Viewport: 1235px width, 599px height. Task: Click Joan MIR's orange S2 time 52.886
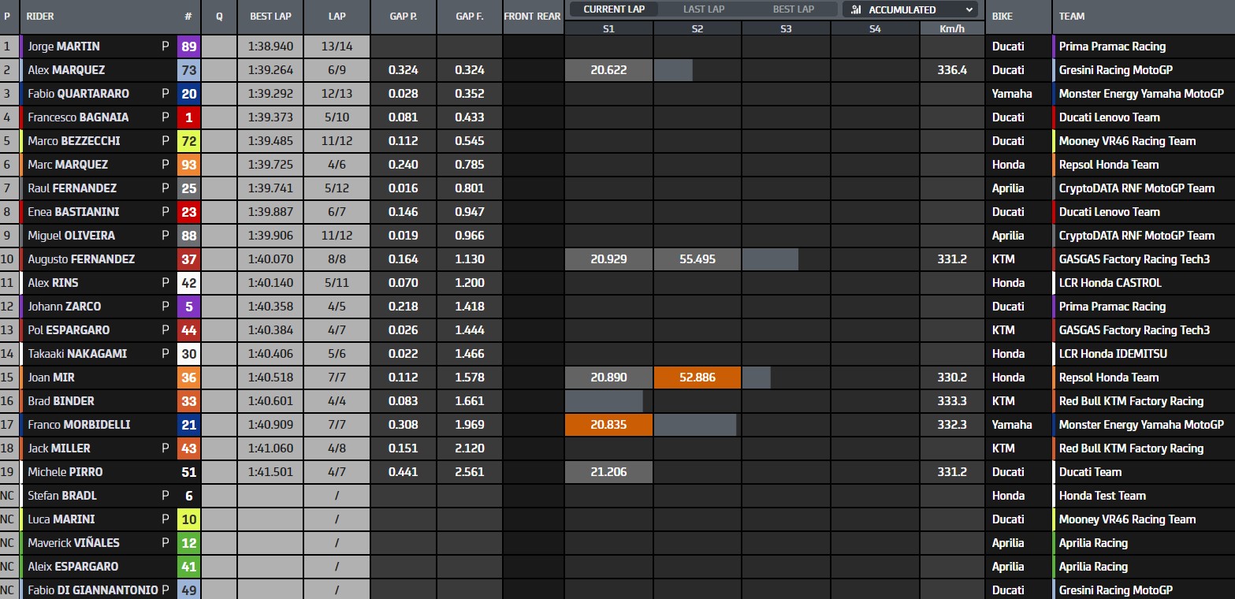pyautogui.click(x=697, y=378)
